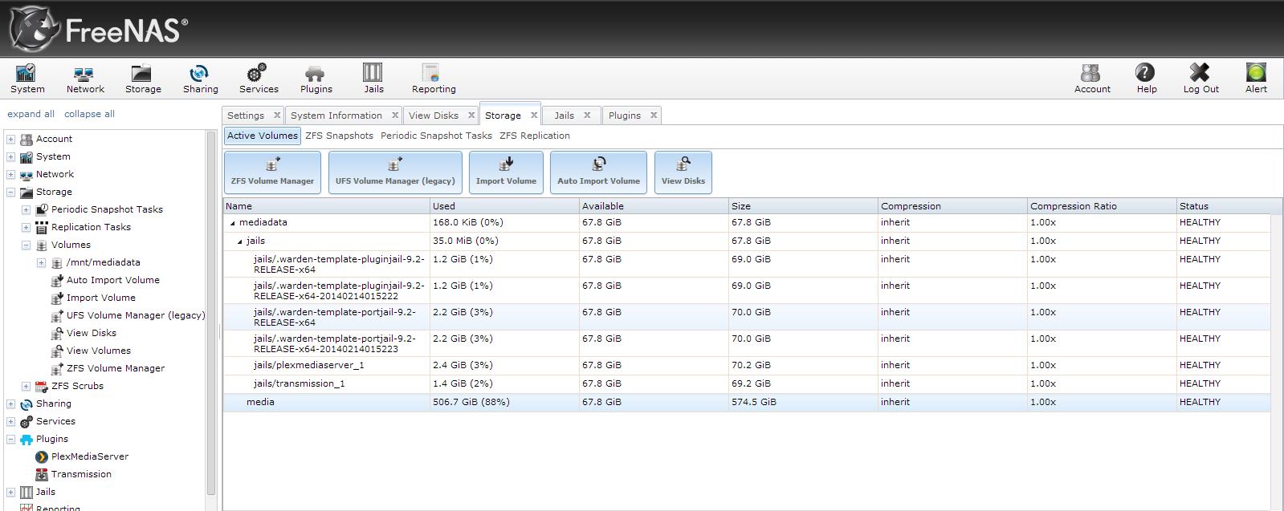Open Transmission plugin in sidebar

coord(81,474)
